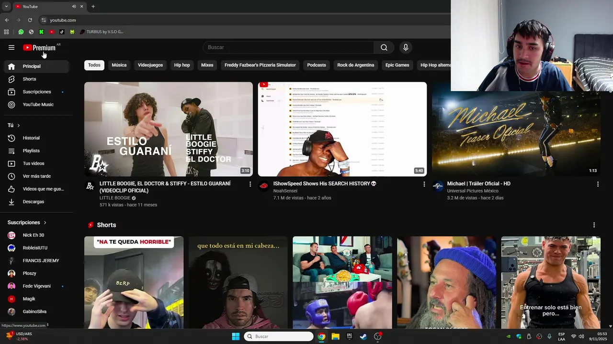
Task: Open the Shorts shelf options menu
Action: (594, 225)
